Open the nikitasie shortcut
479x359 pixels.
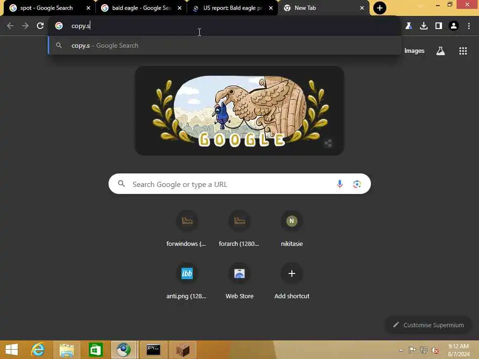click(292, 229)
